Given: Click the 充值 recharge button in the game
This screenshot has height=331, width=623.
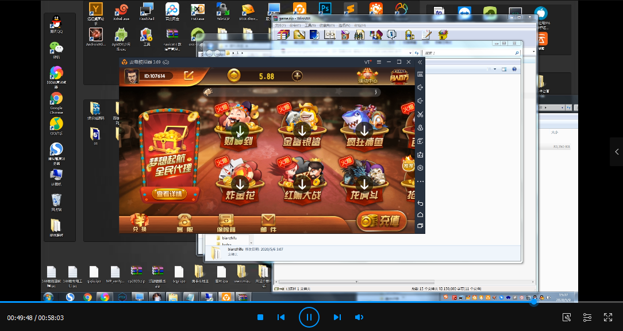Looking at the screenshot, I should point(382,221).
